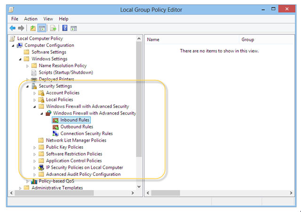This screenshot has height=212, width=301.
Task: Collapse the Windows Settings node
Action: tap(20, 60)
